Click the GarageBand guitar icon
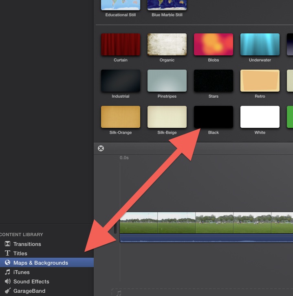Viewport: 293px width, 296px height. (x=8, y=291)
